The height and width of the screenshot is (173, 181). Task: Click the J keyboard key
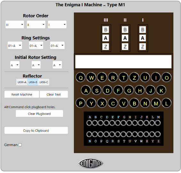(150, 90)
